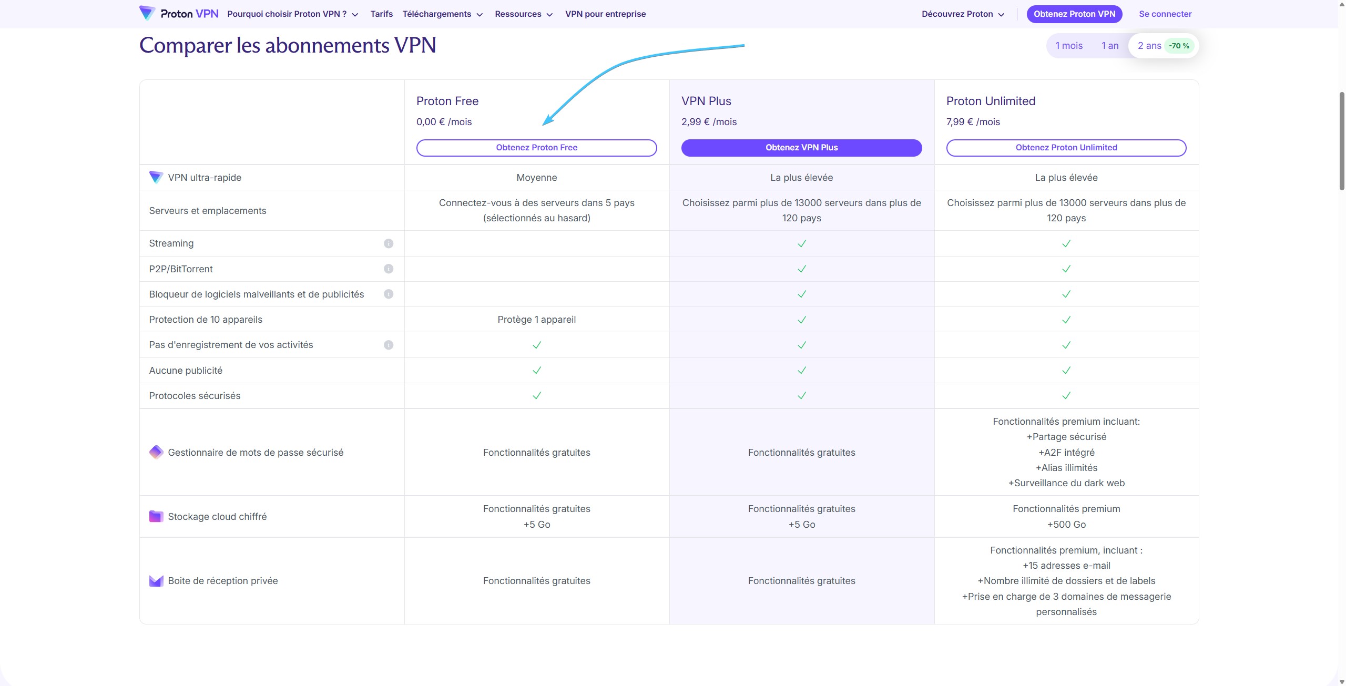The height and width of the screenshot is (686, 1346).
Task: Open the Téléchargements dropdown
Action: (x=442, y=14)
